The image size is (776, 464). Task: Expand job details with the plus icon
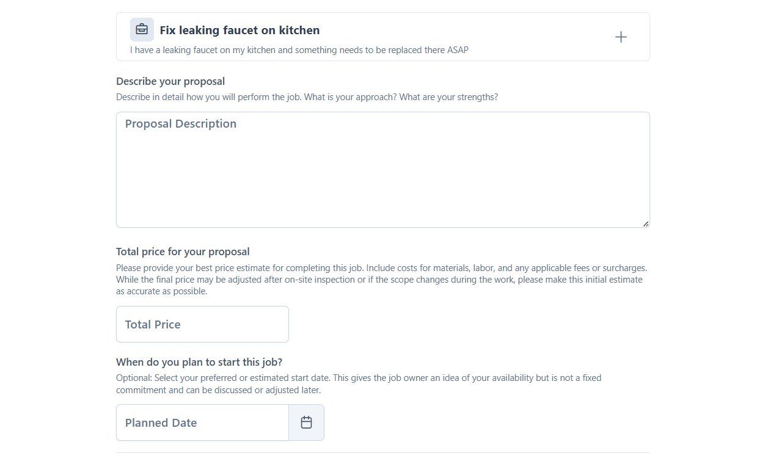621,37
